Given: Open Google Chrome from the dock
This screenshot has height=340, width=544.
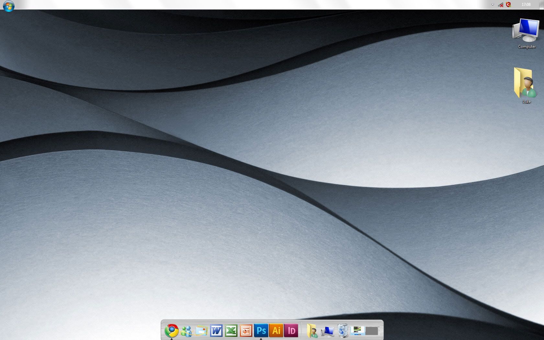Looking at the screenshot, I should (x=171, y=331).
